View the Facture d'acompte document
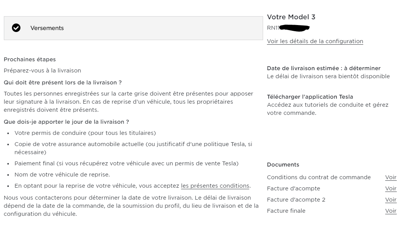This screenshot has height=227, width=406. 391,188
